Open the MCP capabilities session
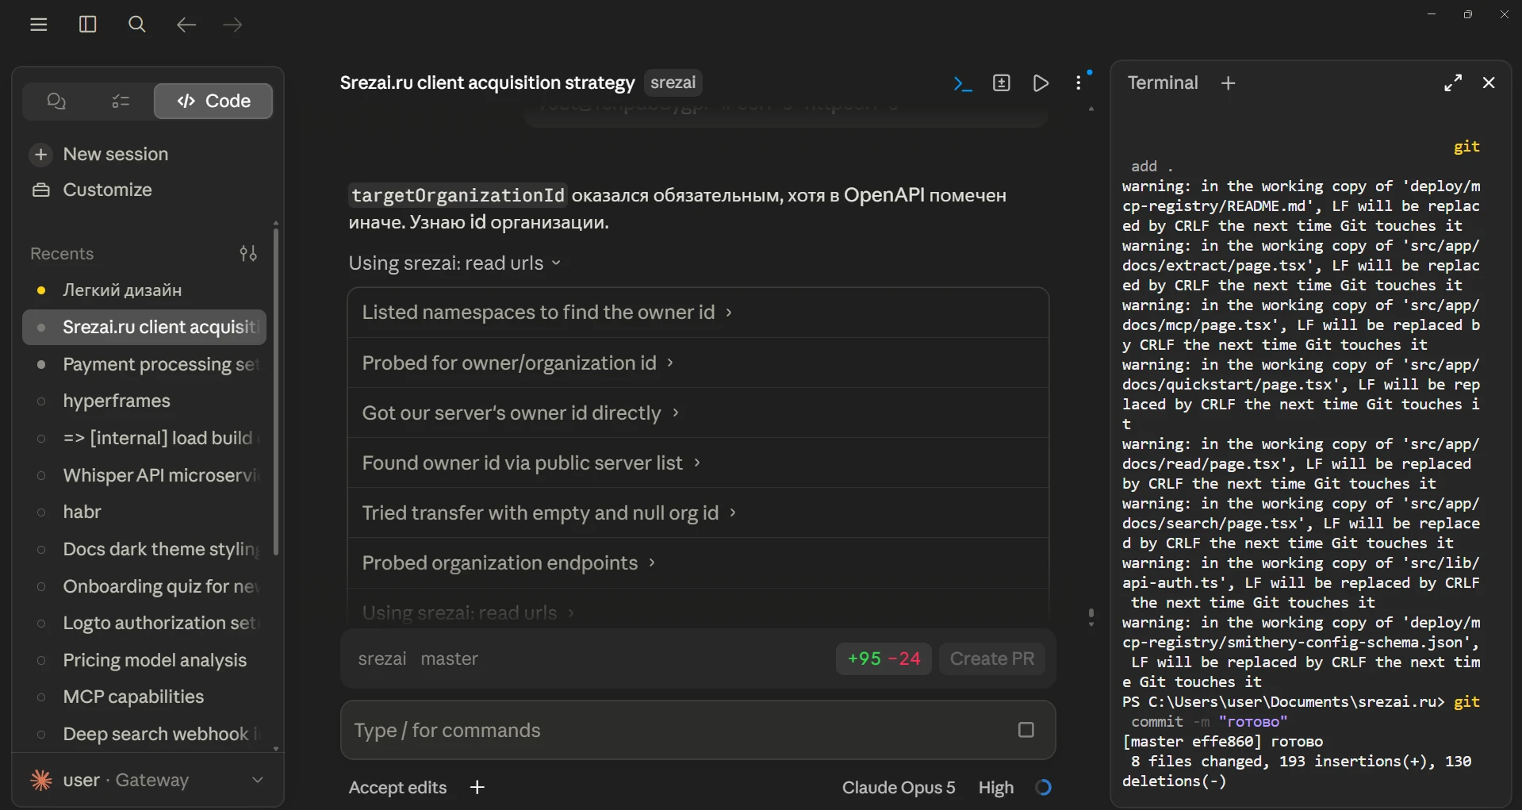 (x=144, y=697)
